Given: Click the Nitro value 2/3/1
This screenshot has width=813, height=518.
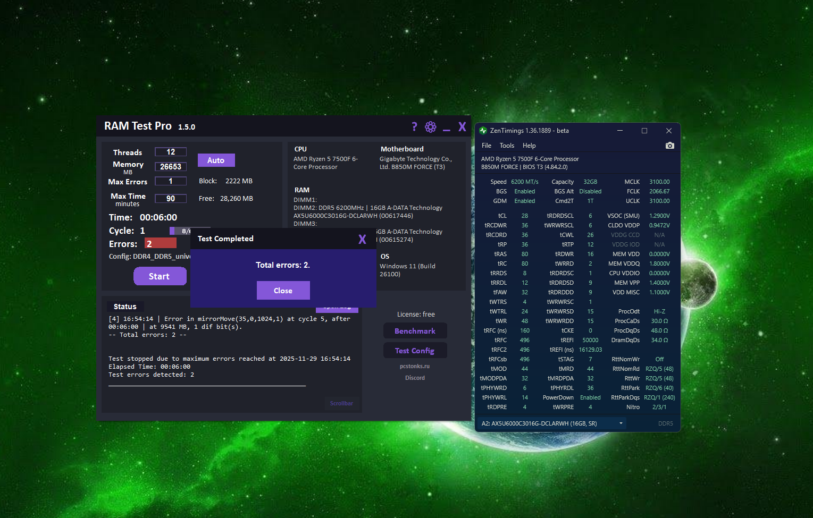Looking at the screenshot, I should click(659, 407).
